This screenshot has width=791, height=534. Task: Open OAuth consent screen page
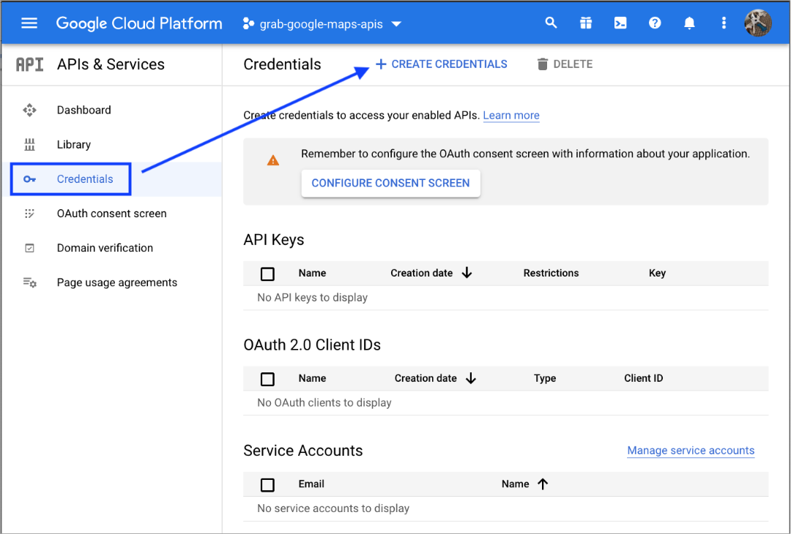pos(111,214)
